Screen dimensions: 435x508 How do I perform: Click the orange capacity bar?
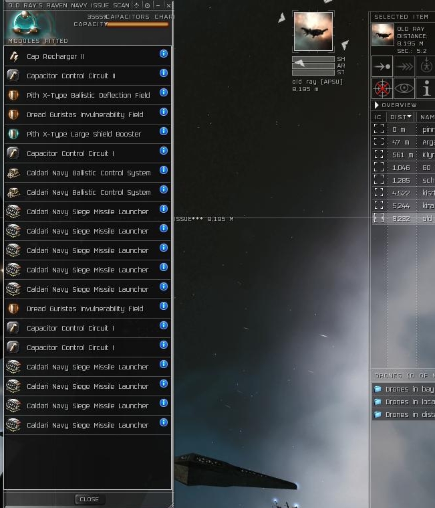tap(138, 24)
